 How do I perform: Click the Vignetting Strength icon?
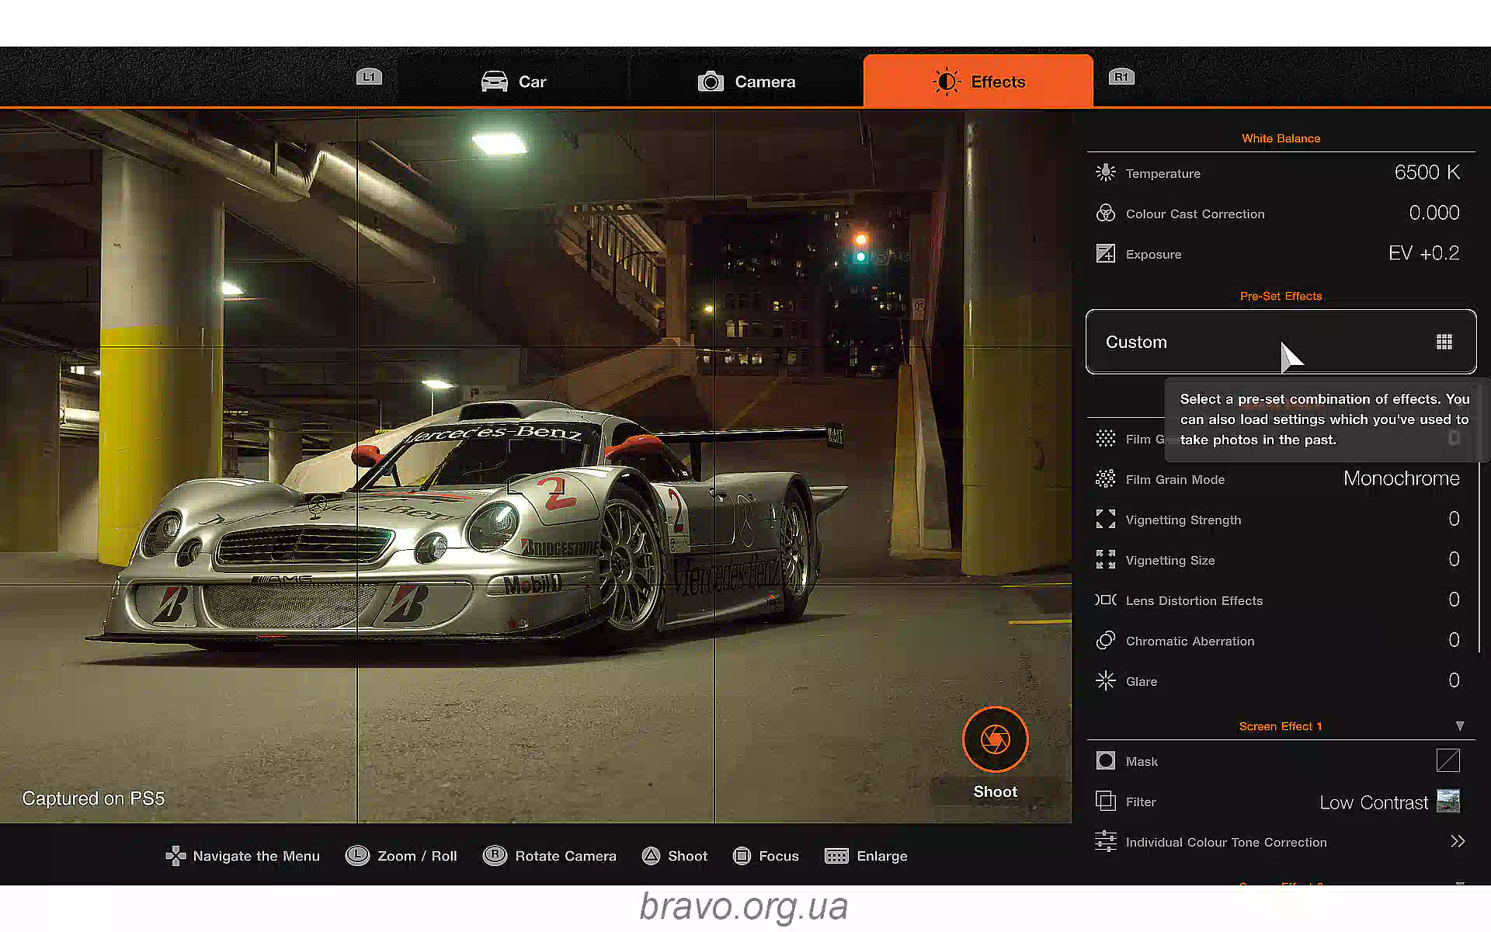1105,520
